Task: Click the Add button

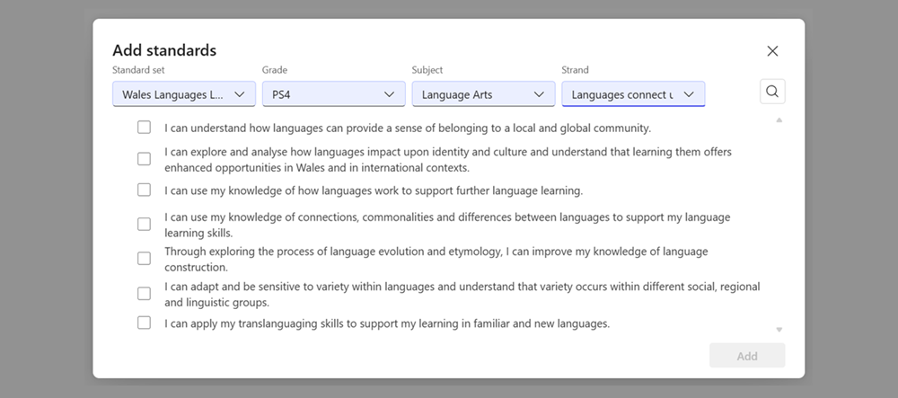Action: [x=747, y=356]
